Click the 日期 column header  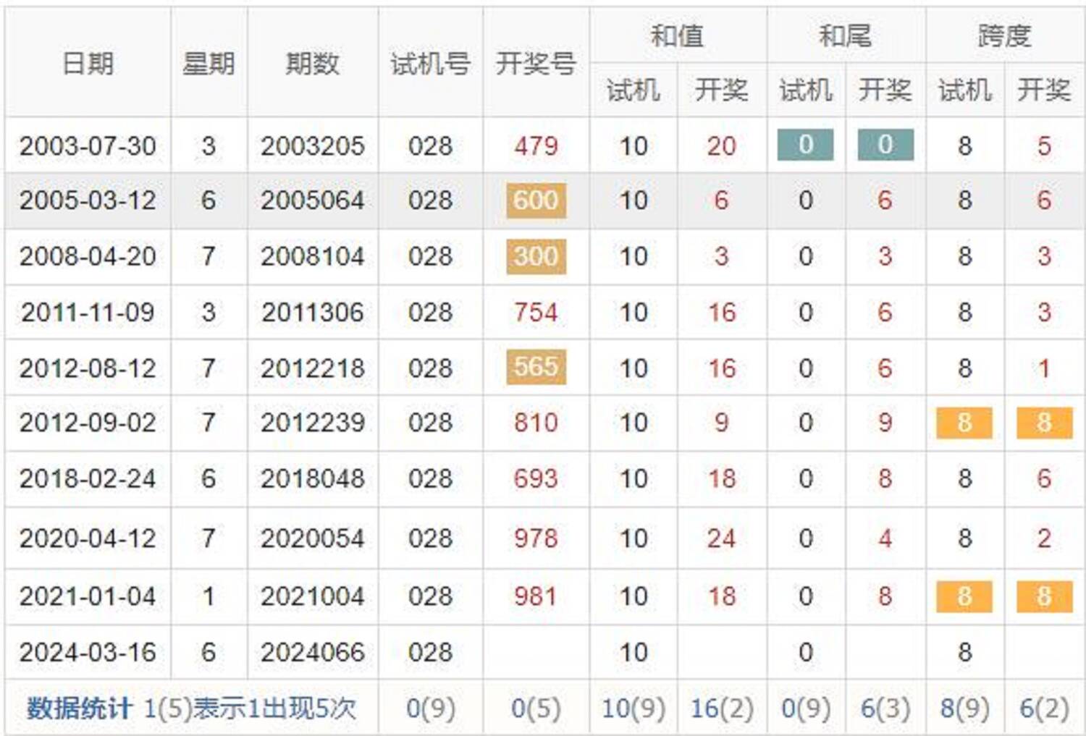pos(88,64)
